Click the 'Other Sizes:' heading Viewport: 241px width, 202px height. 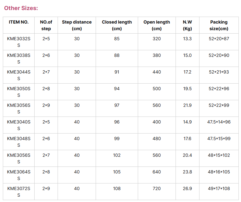(21, 8)
